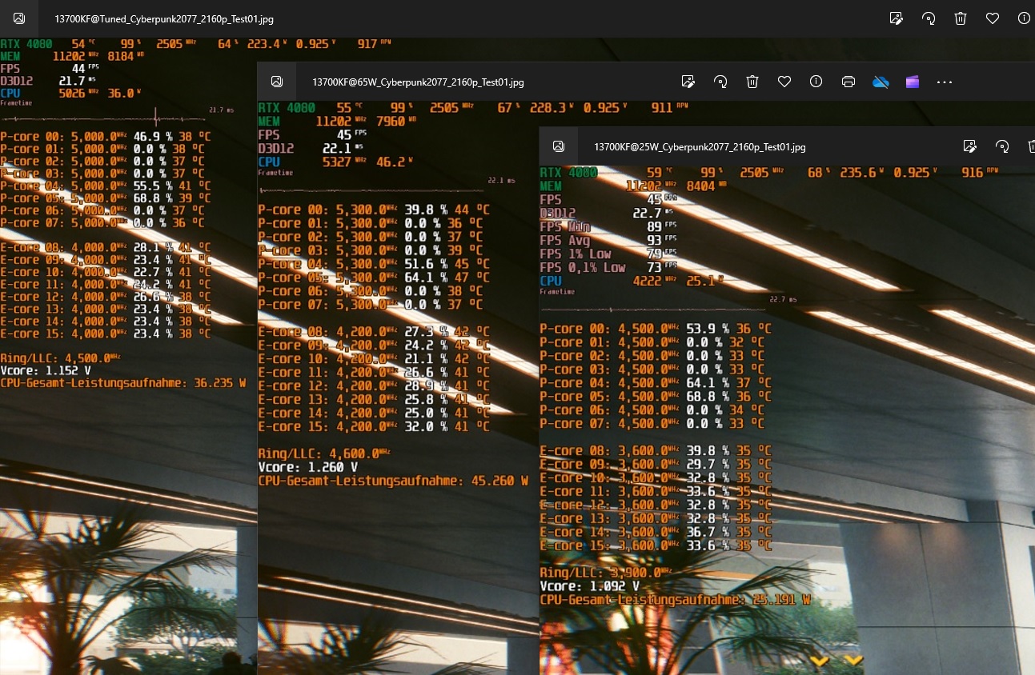Viewport: 1035px width, 675px height.
Task: Click 'RTX 4080' label in the 25W image
Action: pos(568,172)
